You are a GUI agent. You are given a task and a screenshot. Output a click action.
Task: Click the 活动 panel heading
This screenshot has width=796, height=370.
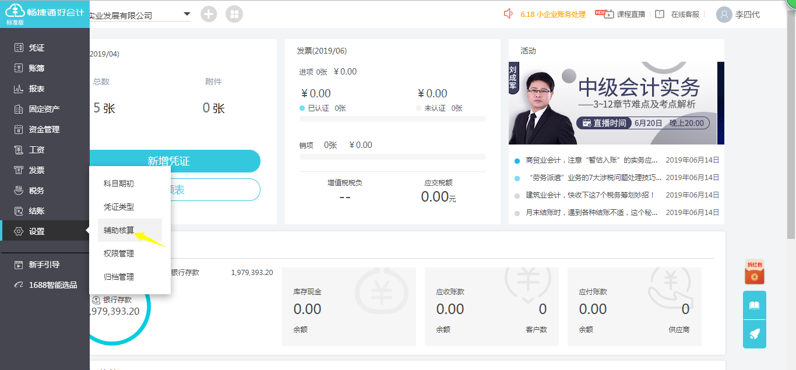point(528,51)
